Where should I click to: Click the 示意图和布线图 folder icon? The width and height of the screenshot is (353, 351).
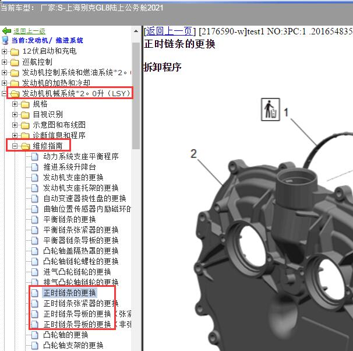click(x=25, y=125)
